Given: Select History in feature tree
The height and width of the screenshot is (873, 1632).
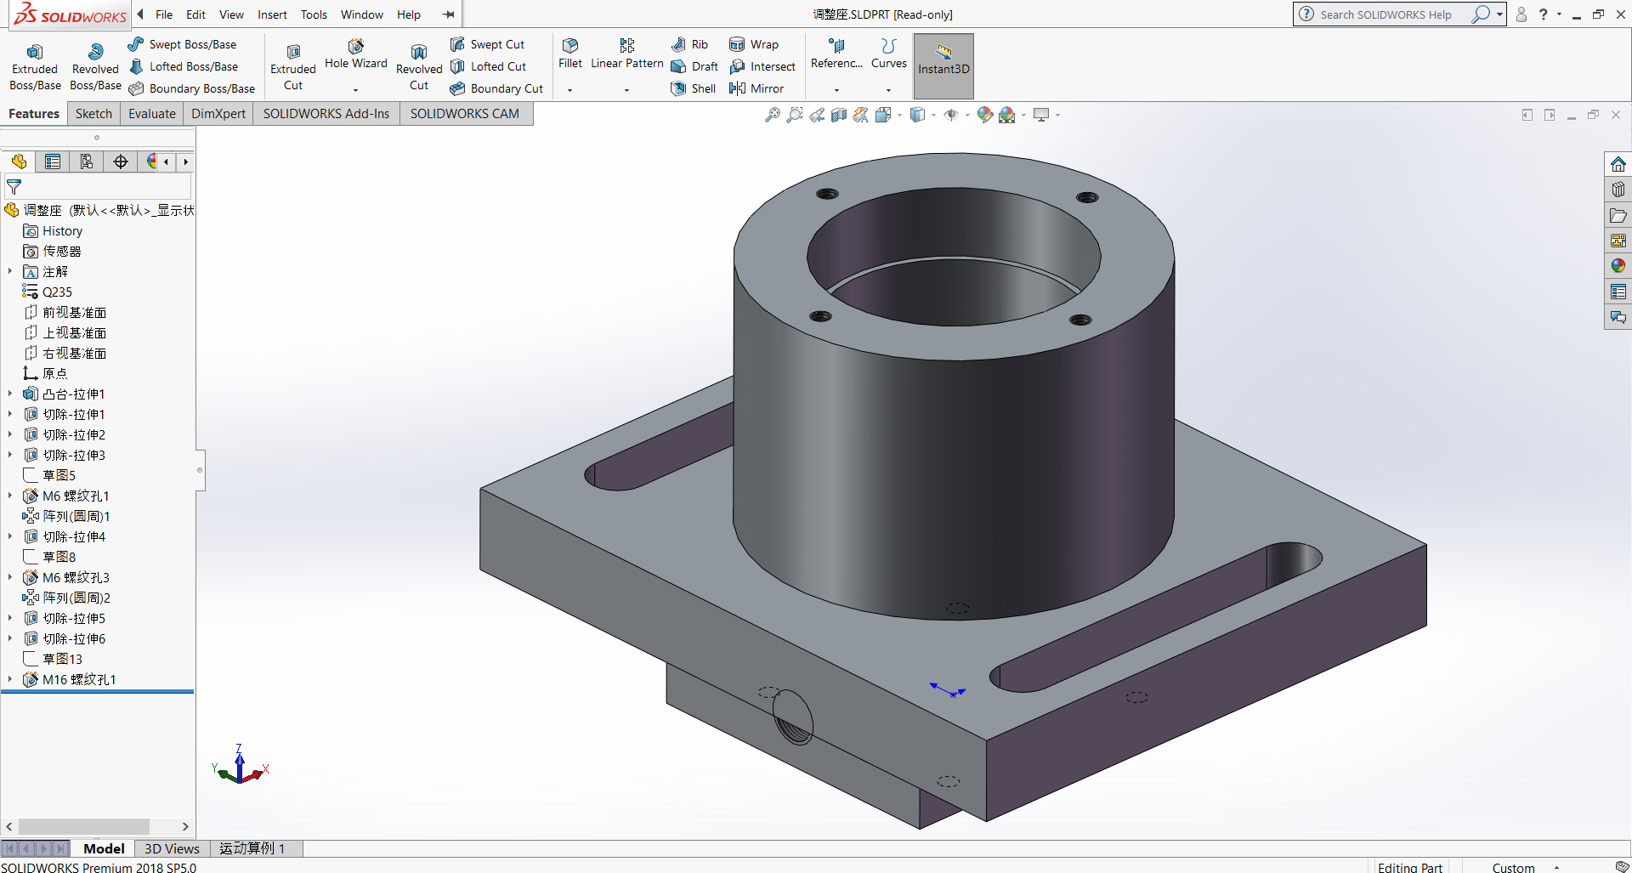Looking at the screenshot, I should (53, 230).
